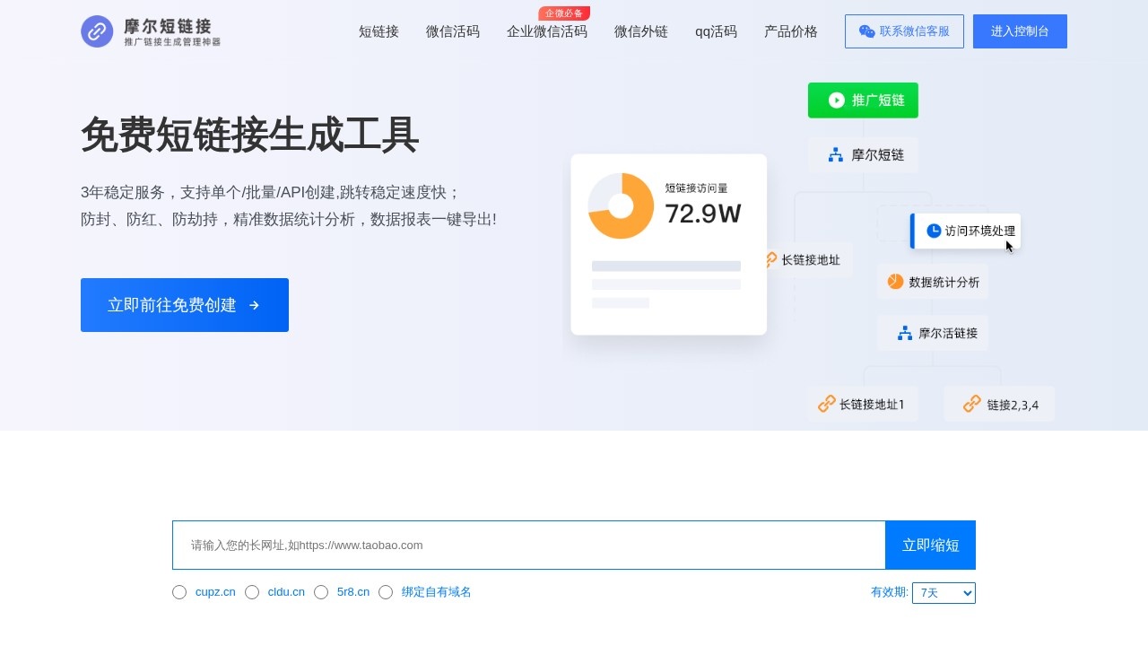The image size is (1148, 646).
Task: Click the WeChat icon in 联系微信客服 button
Action: [865, 31]
